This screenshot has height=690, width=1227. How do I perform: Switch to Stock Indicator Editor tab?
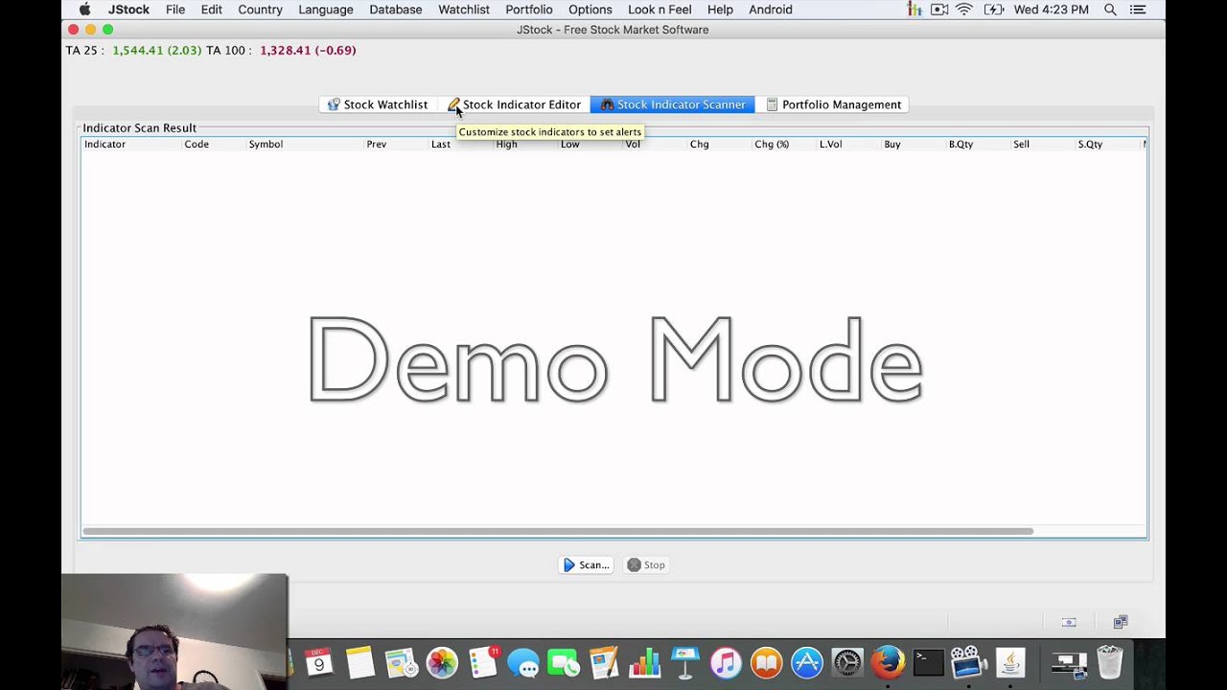[x=514, y=104]
